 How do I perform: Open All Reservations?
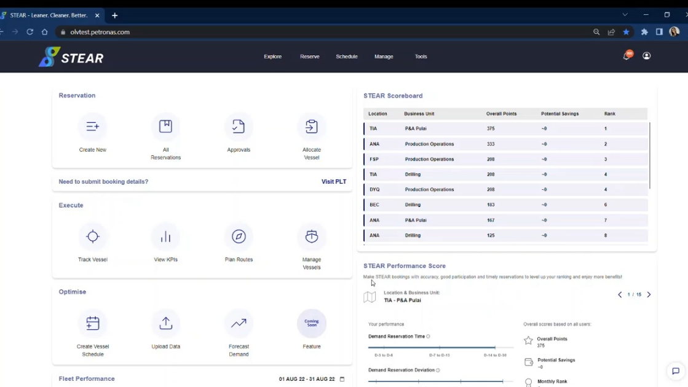(165, 125)
